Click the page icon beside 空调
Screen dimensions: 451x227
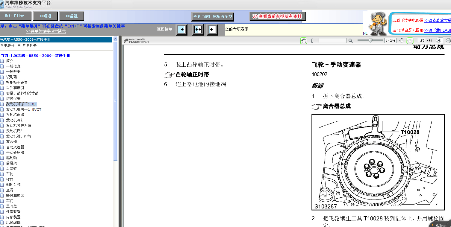(2, 190)
